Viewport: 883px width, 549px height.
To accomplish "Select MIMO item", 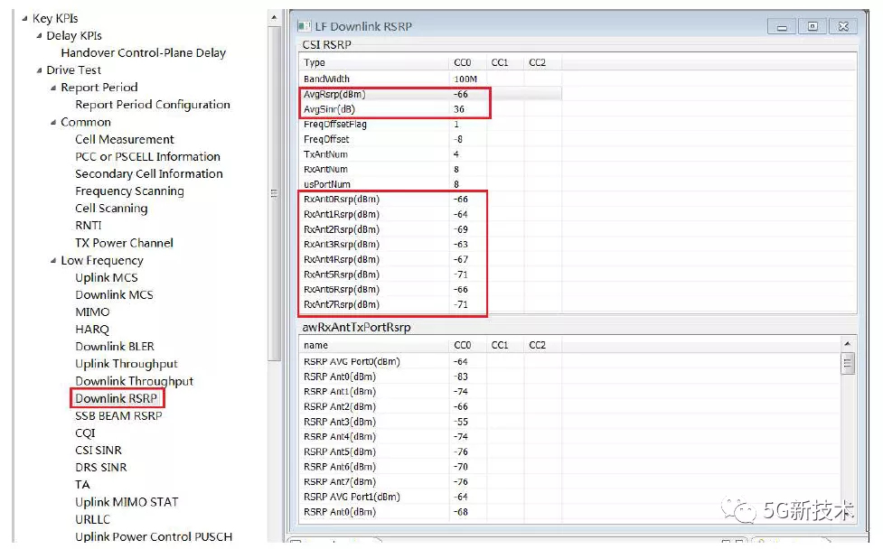I will [x=92, y=312].
